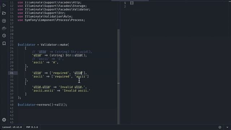Click 'required' on the ascii rule line
This screenshot has width=231, height=130.
coord(62,77)
